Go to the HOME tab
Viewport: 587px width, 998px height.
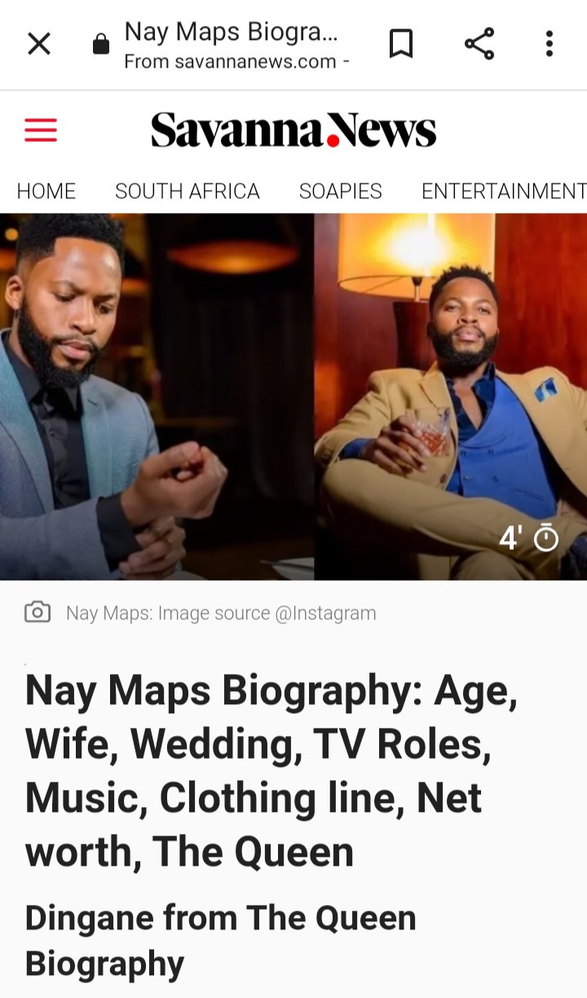46,191
